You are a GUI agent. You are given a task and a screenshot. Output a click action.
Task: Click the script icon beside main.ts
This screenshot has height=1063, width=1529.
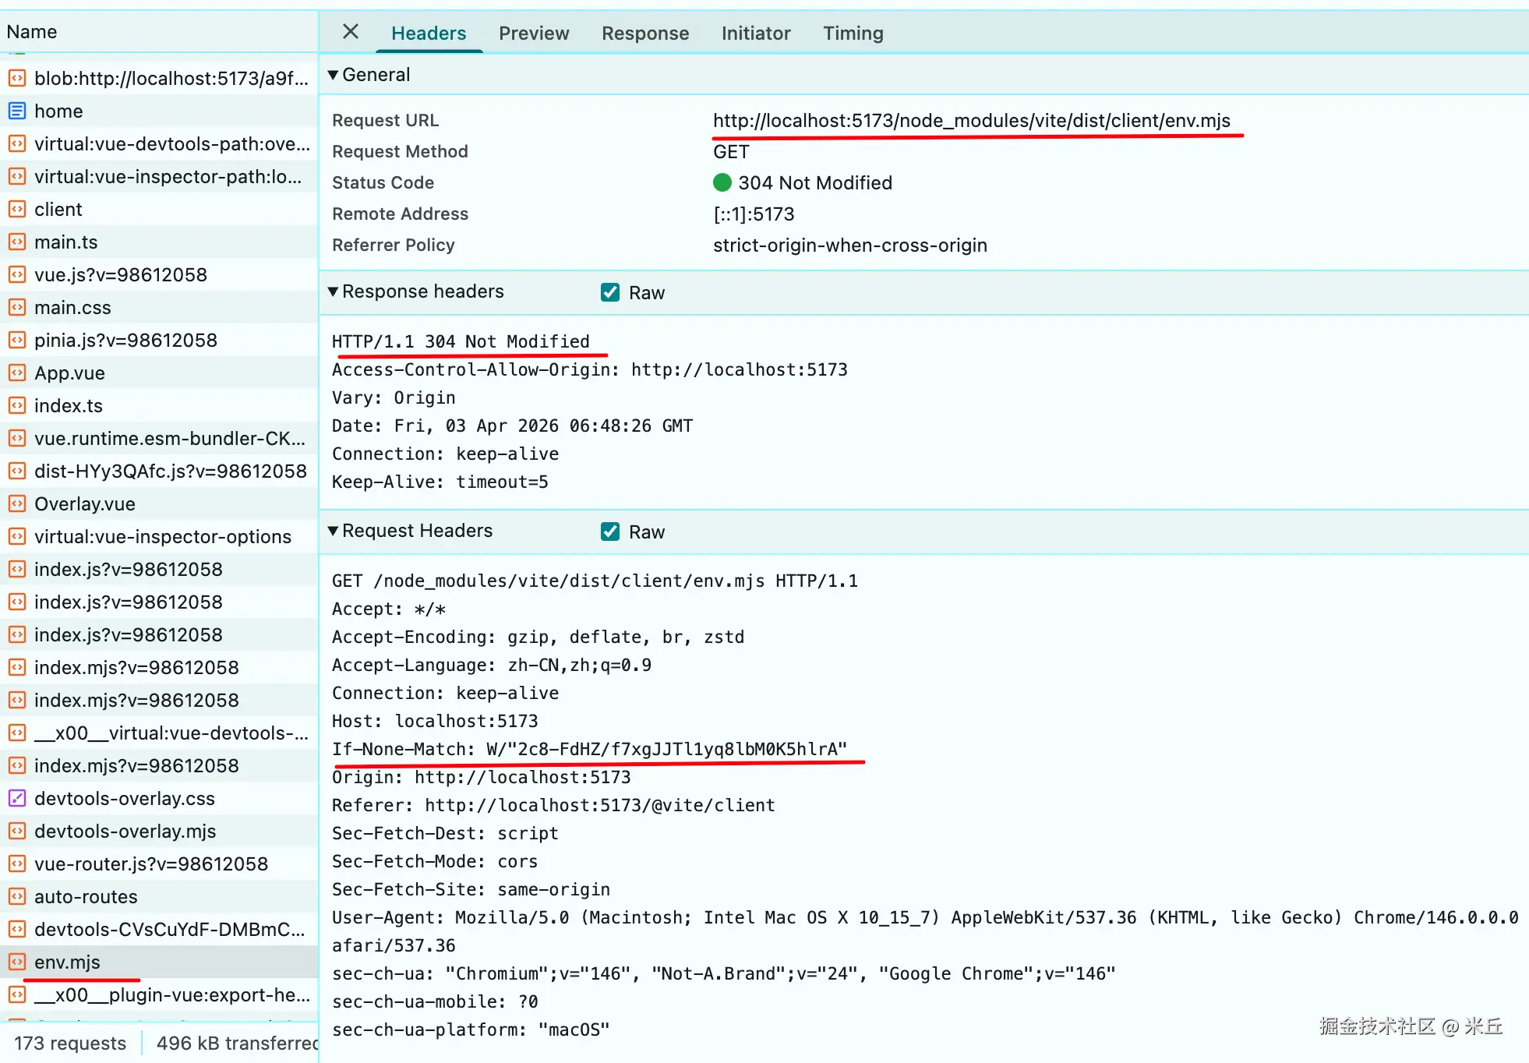pos(17,242)
